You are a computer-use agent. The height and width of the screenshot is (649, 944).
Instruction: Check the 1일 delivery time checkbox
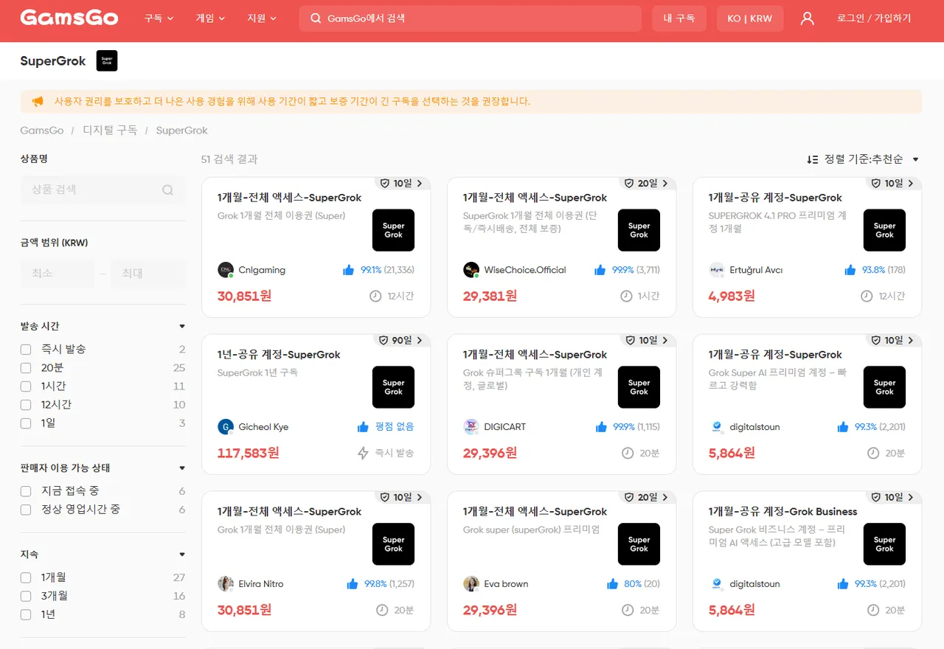pos(26,423)
